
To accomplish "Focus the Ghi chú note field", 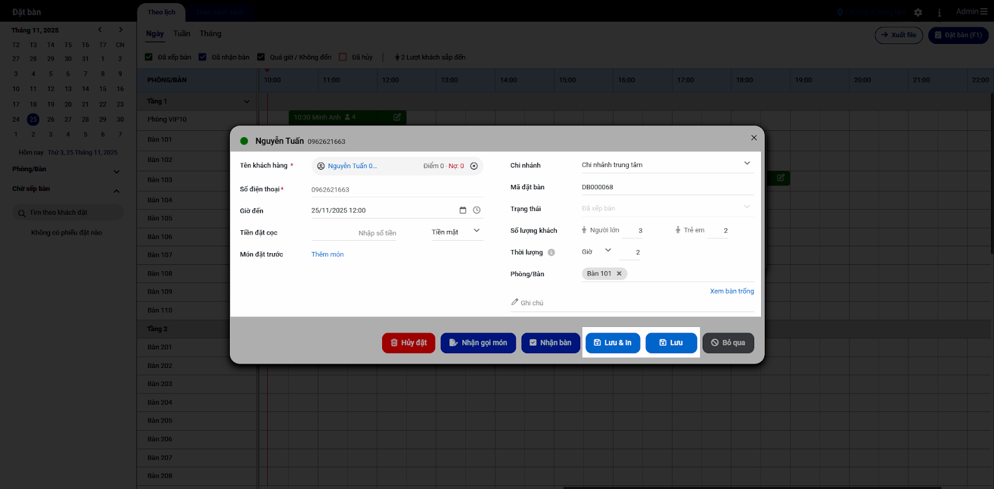I will (x=632, y=303).
